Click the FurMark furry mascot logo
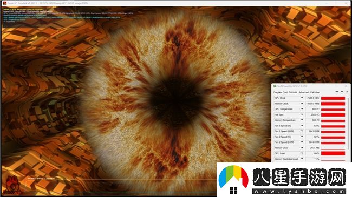This screenshot has height=197, width=352. tap(13, 185)
